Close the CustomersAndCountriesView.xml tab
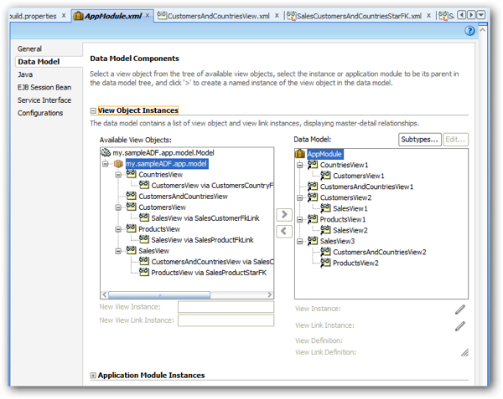This screenshot has width=503, height=399. click(277, 15)
